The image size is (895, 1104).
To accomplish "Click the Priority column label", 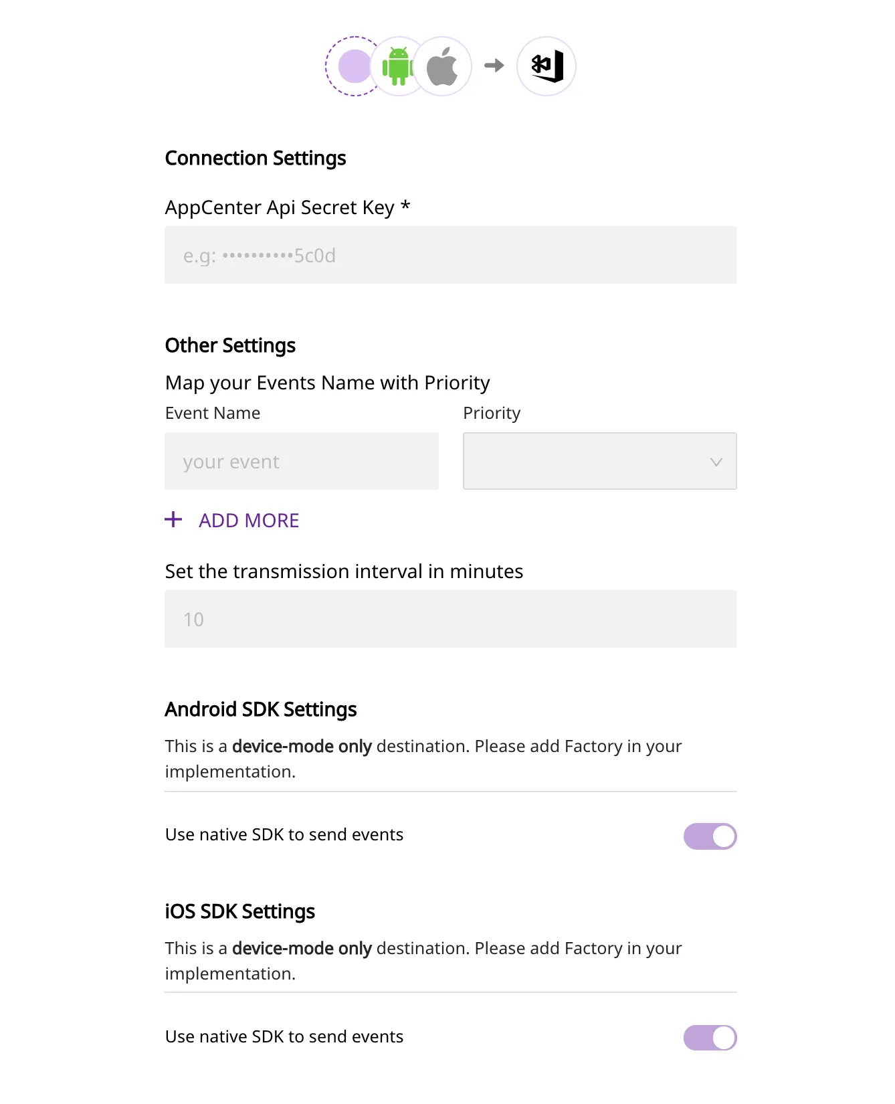I will tap(492, 413).
